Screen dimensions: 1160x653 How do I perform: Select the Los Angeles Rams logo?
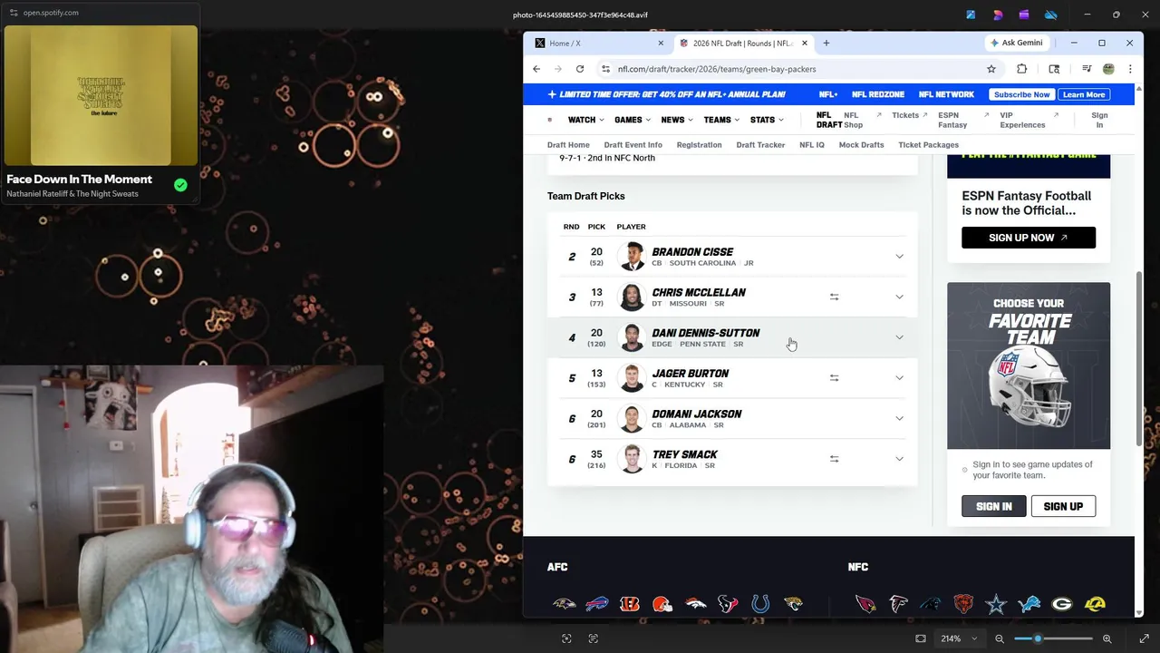point(1095,604)
